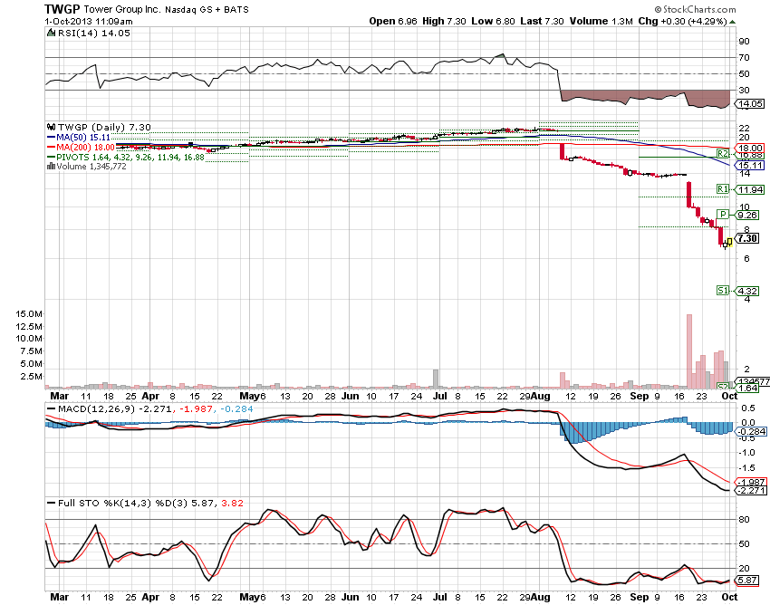Viewport: 770px width, 605px height.
Task: Click the Low 6.80 quote value
Action: 493,21
